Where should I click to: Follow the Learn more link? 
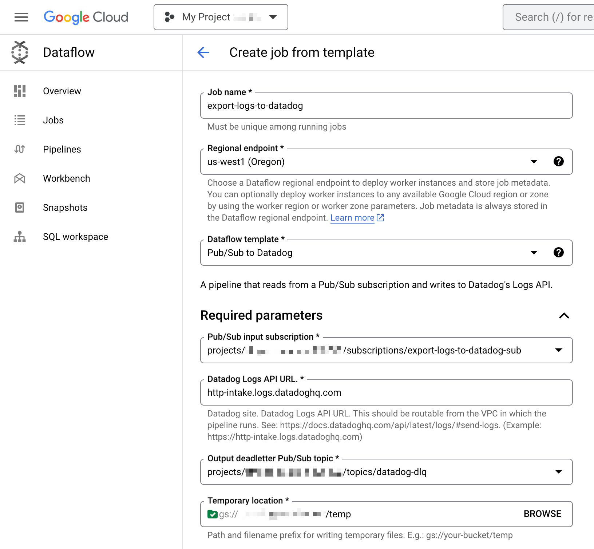pos(352,218)
